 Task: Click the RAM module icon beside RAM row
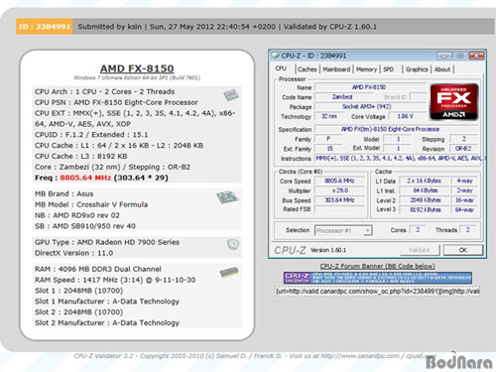pos(229,273)
